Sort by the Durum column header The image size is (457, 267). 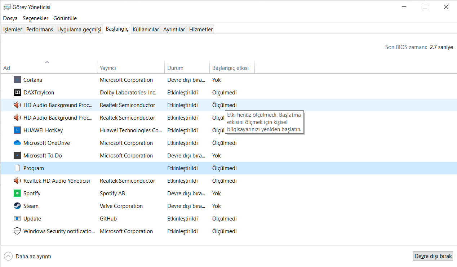(175, 68)
